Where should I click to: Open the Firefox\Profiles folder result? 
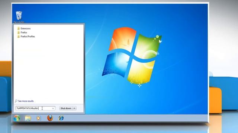click(26, 37)
